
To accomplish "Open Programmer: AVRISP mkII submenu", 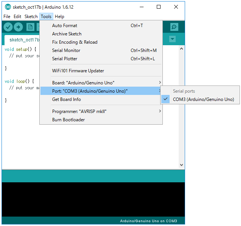I will coord(101,111).
